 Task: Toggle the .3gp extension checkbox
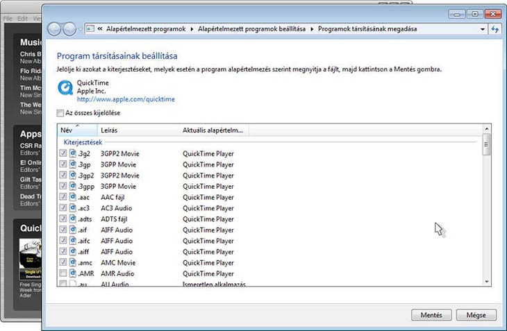[x=63, y=164]
